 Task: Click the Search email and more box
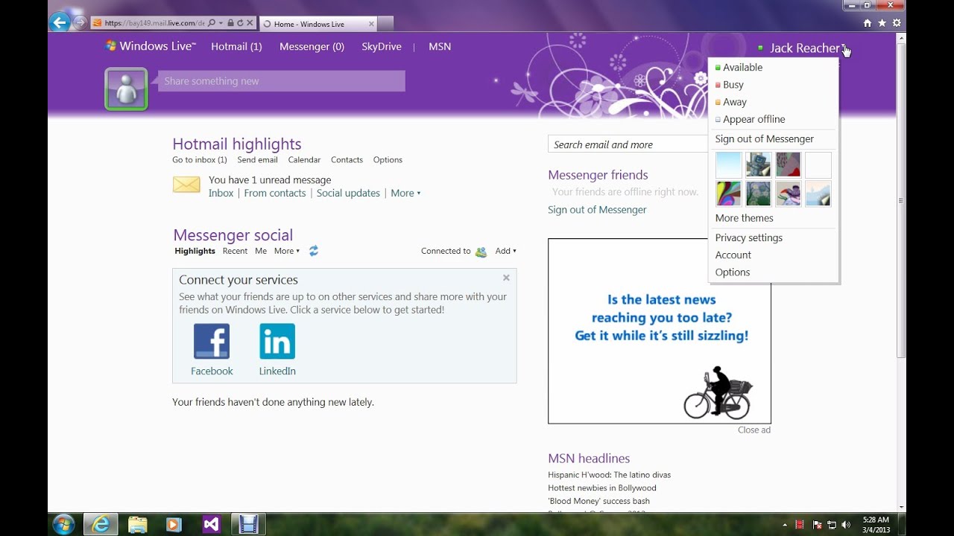coord(628,144)
